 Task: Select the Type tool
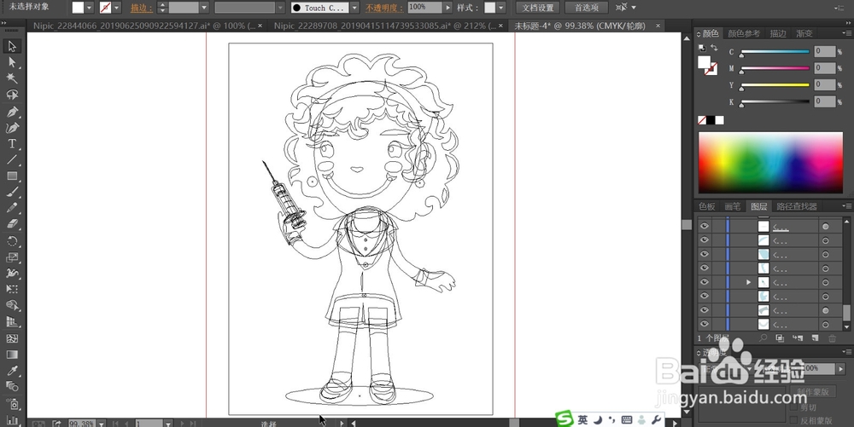(12, 144)
